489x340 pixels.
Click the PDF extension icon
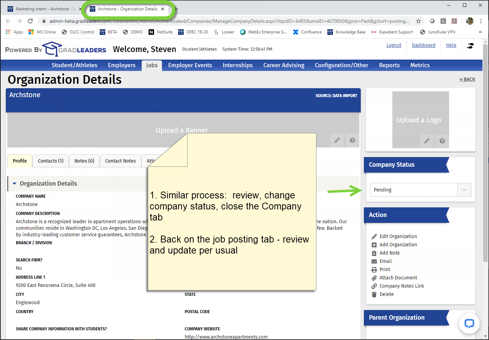pos(454,21)
